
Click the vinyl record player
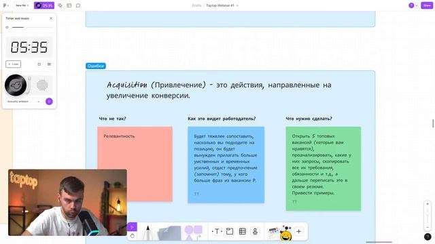[x=16, y=85]
